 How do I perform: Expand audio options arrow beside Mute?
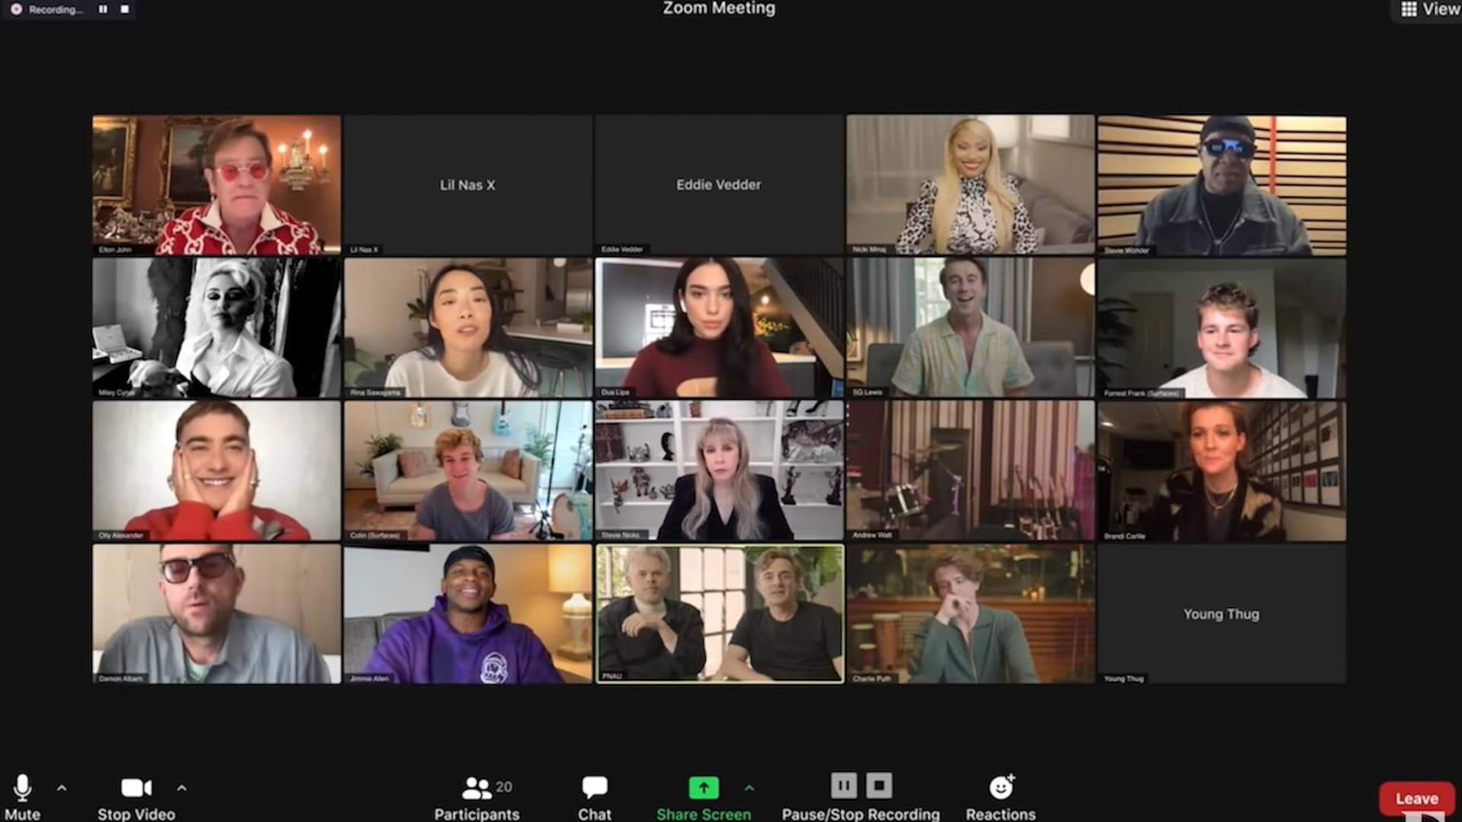click(62, 789)
